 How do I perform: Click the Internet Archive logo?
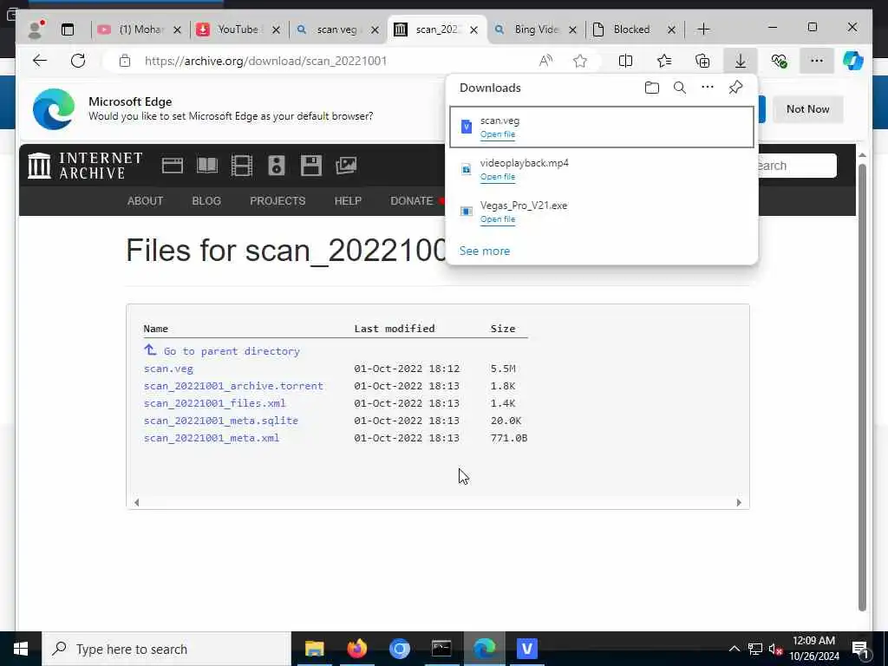pyautogui.click(x=85, y=166)
